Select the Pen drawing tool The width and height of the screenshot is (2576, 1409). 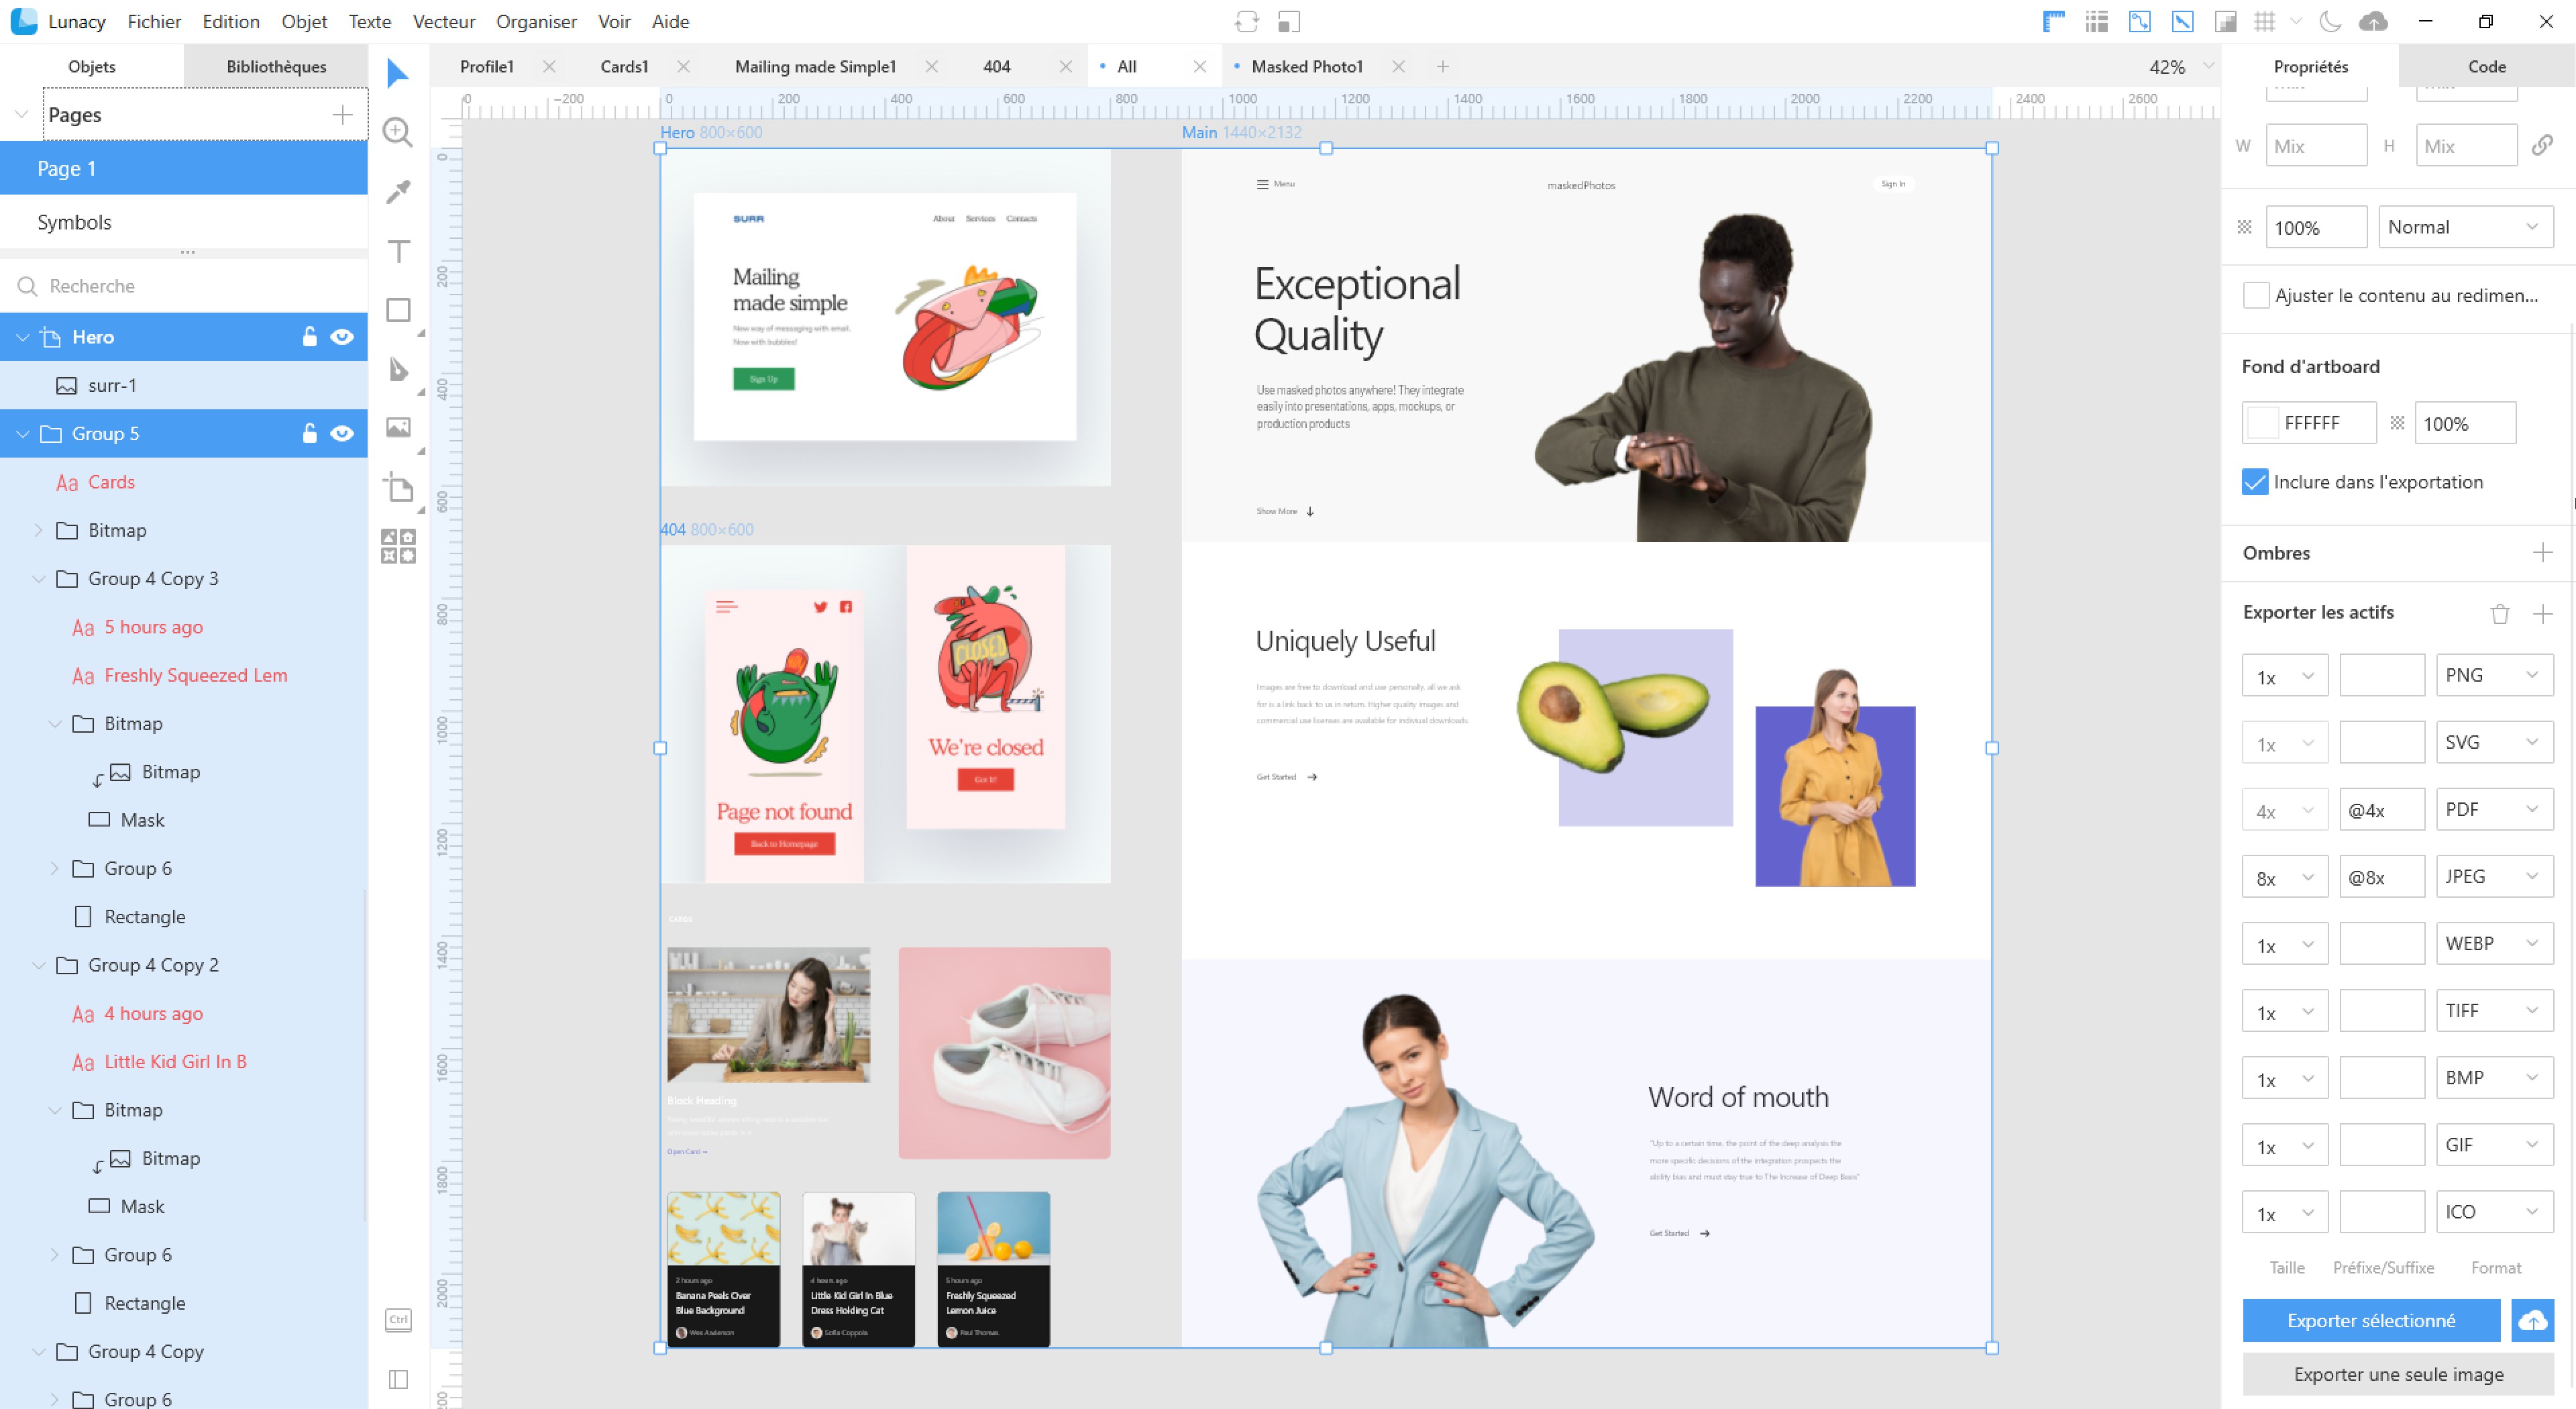(398, 369)
